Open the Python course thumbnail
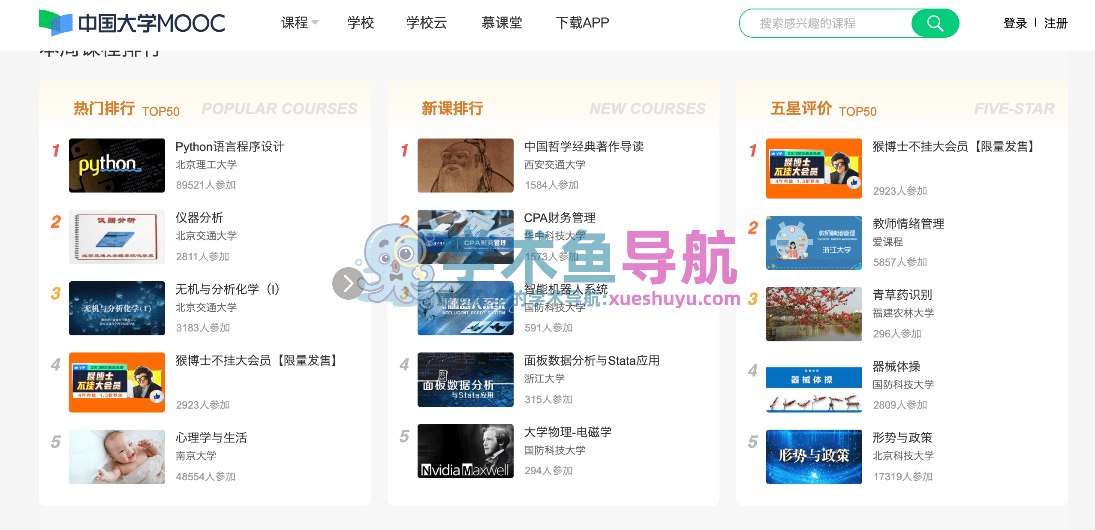This screenshot has height=530, width=1095. 117,166
